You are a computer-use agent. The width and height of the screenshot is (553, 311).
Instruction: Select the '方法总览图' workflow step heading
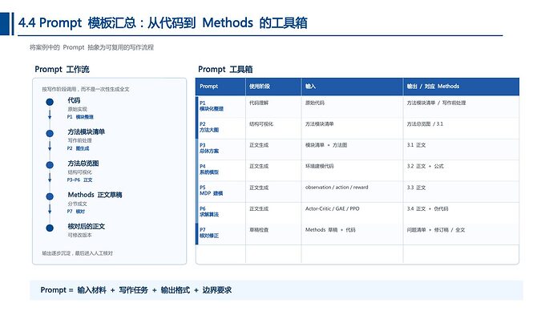83,164
